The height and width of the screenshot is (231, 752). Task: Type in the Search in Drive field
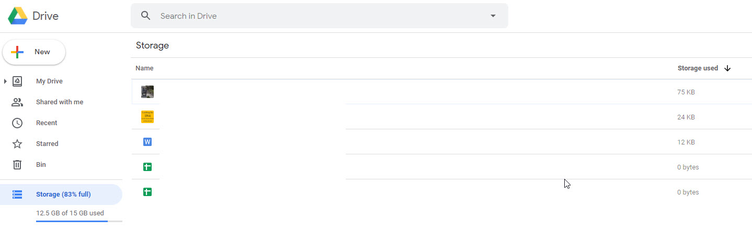(314, 16)
